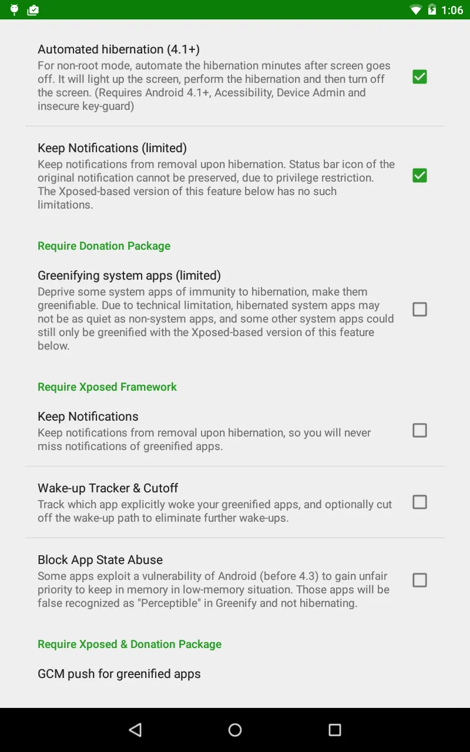The width and height of the screenshot is (470, 752).
Task: Enable Greenifying system apps (limited)
Action: click(419, 309)
